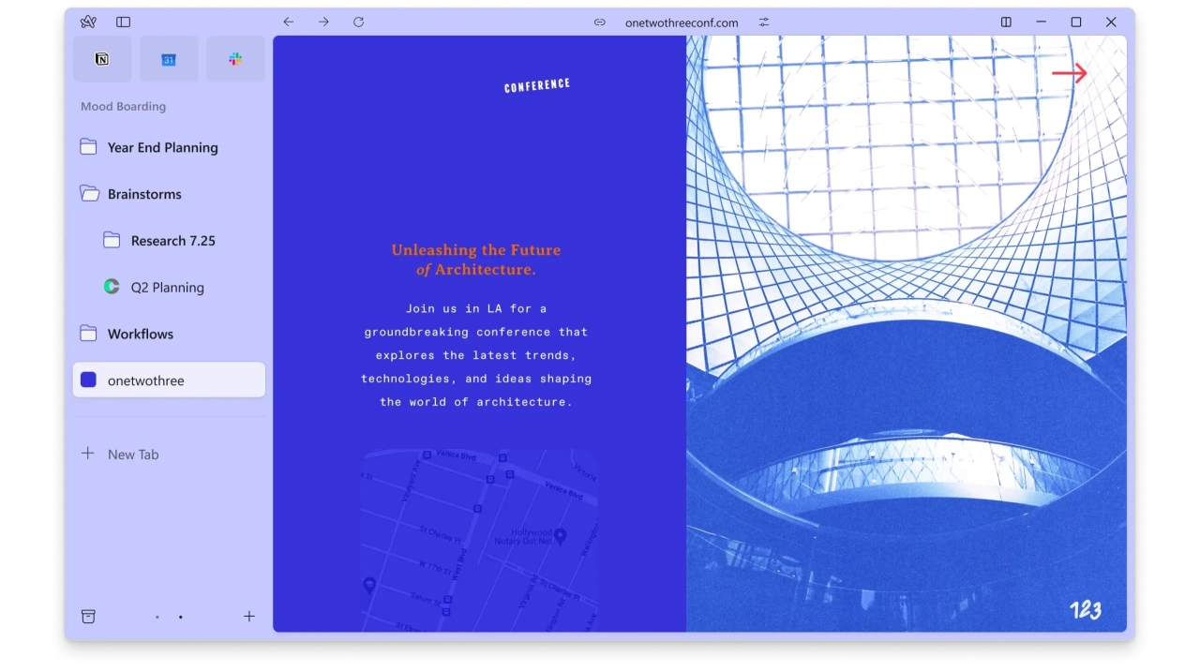Open the Notion pinned tab
This screenshot has width=1200, height=671.
tap(102, 59)
